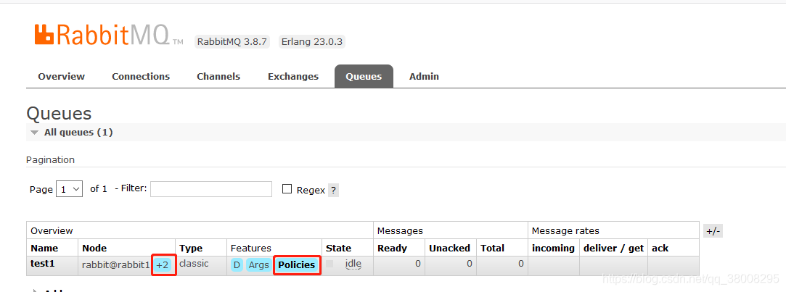Enable the Regex filter checkbox

pos(287,189)
